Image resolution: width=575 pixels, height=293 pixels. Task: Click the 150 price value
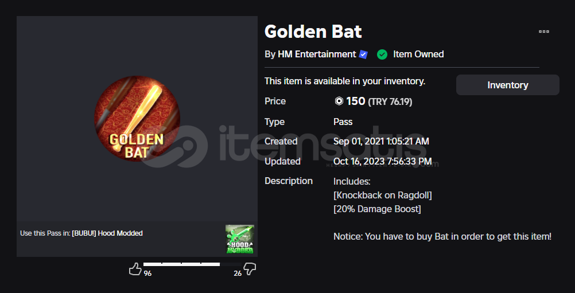pyautogui.click(x=356, y=101)
